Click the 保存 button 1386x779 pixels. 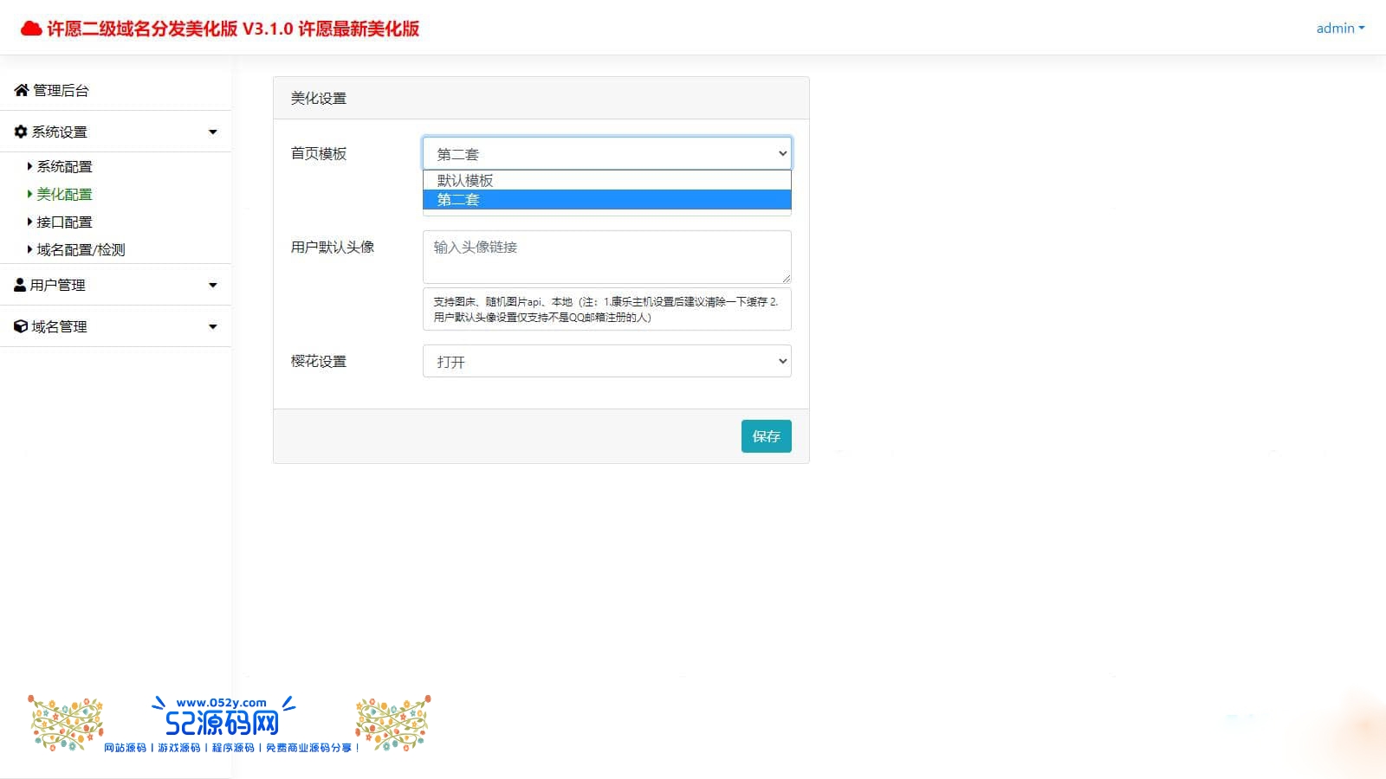766,436
